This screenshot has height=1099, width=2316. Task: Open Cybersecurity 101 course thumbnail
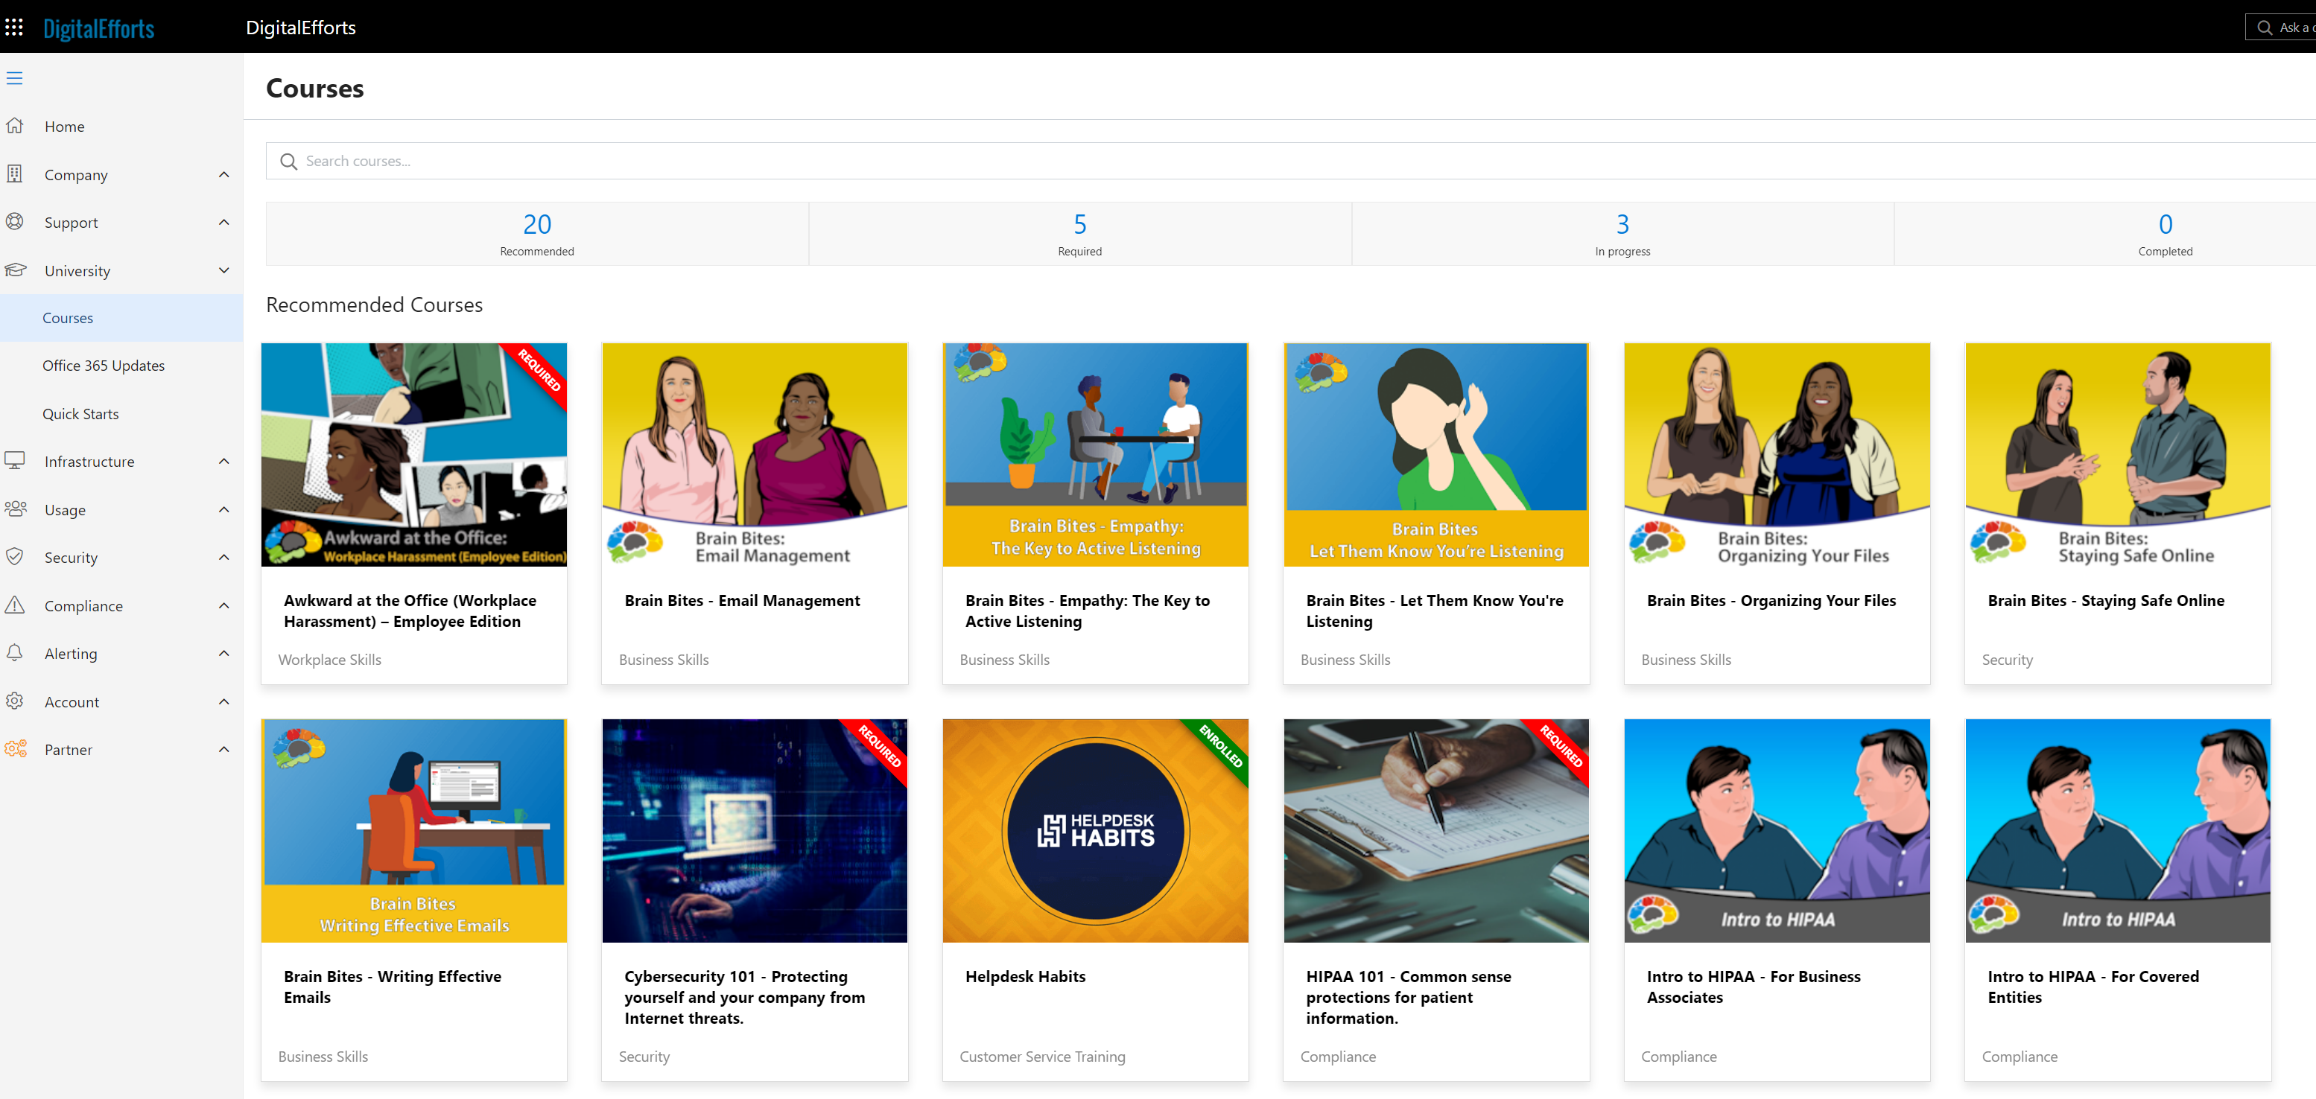tap(755, 830)
